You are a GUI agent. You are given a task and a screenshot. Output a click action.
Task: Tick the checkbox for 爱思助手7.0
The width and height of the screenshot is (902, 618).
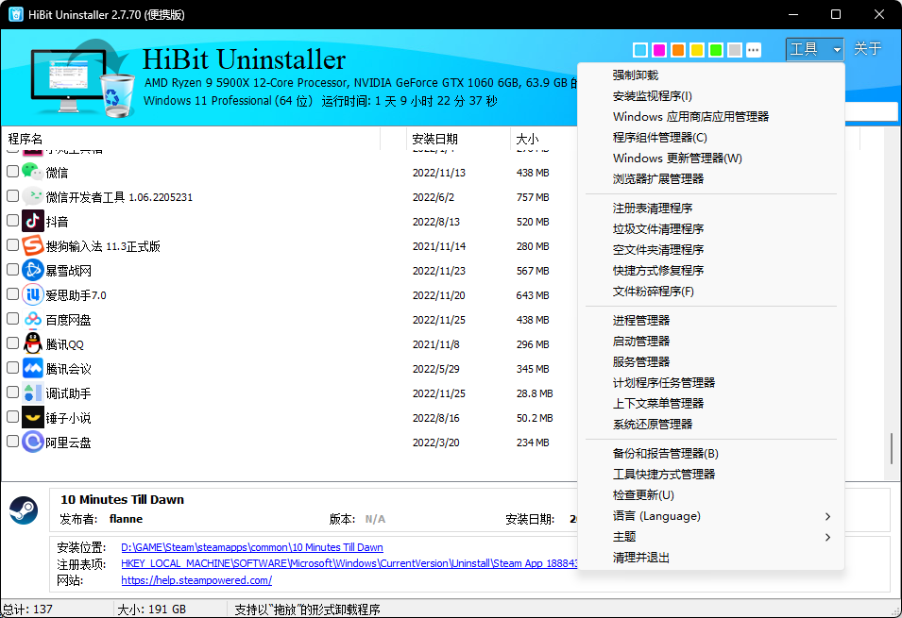click(x=12, y=294)
